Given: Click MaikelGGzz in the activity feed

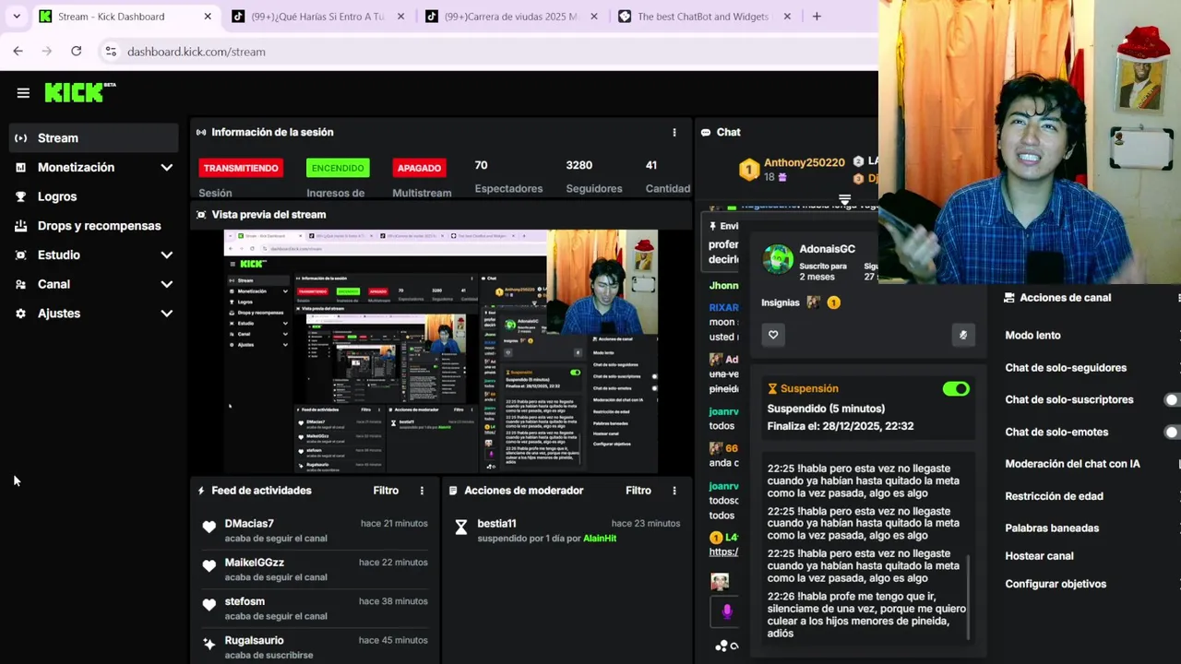Looking at the screenshot, I should click(x=254, y=563).
